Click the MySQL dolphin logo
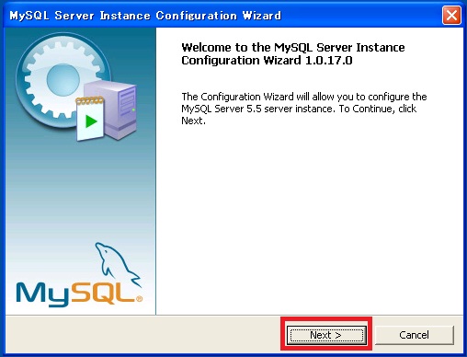 [118, 264]
